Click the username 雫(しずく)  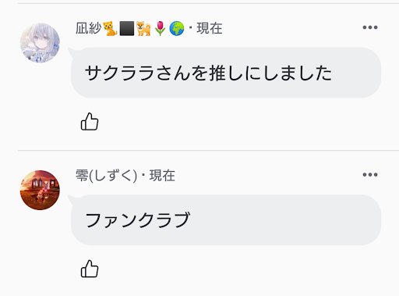[x=106, y=176]
